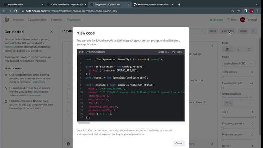Image resolution: width=263 pixels, height=148 pixels.
Task: Open the Documentation nav item
Action: [37, 20]
